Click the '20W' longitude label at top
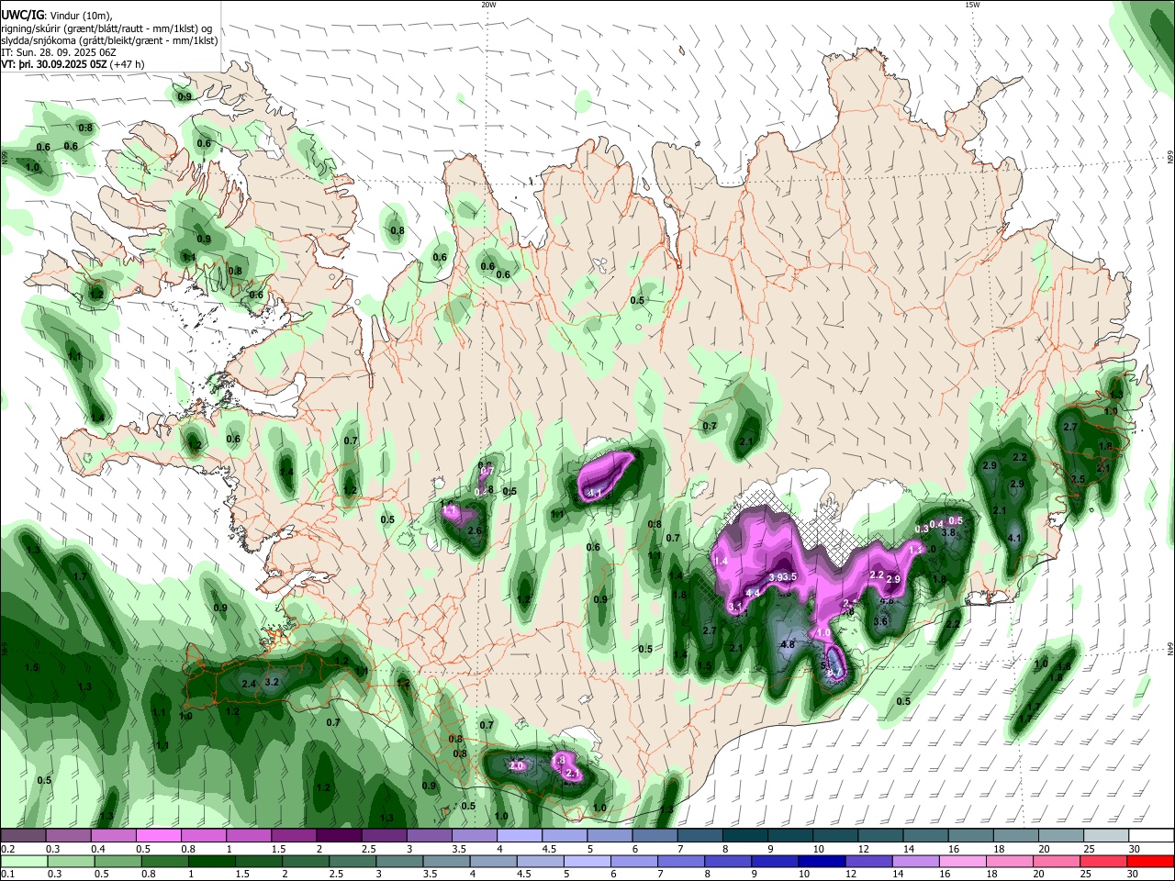1175x881 pixels. pos(488,5)
